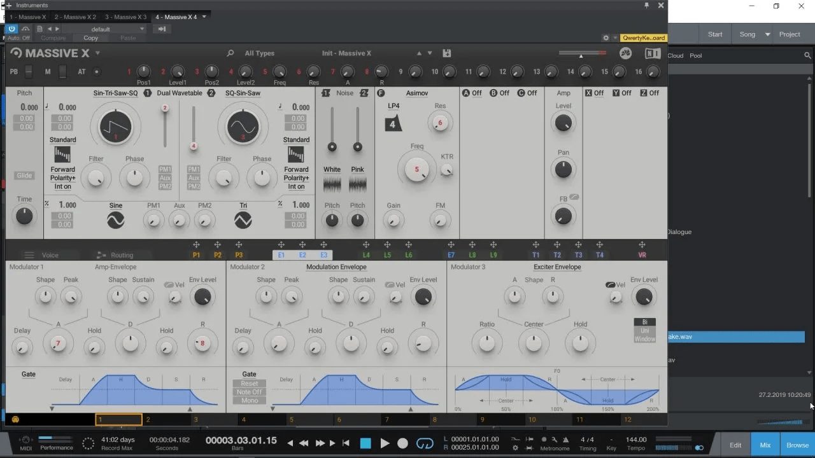Viewport: 815px width, 458px height.
Task: Click the transport Record button
Action: (x=402, y=443)
